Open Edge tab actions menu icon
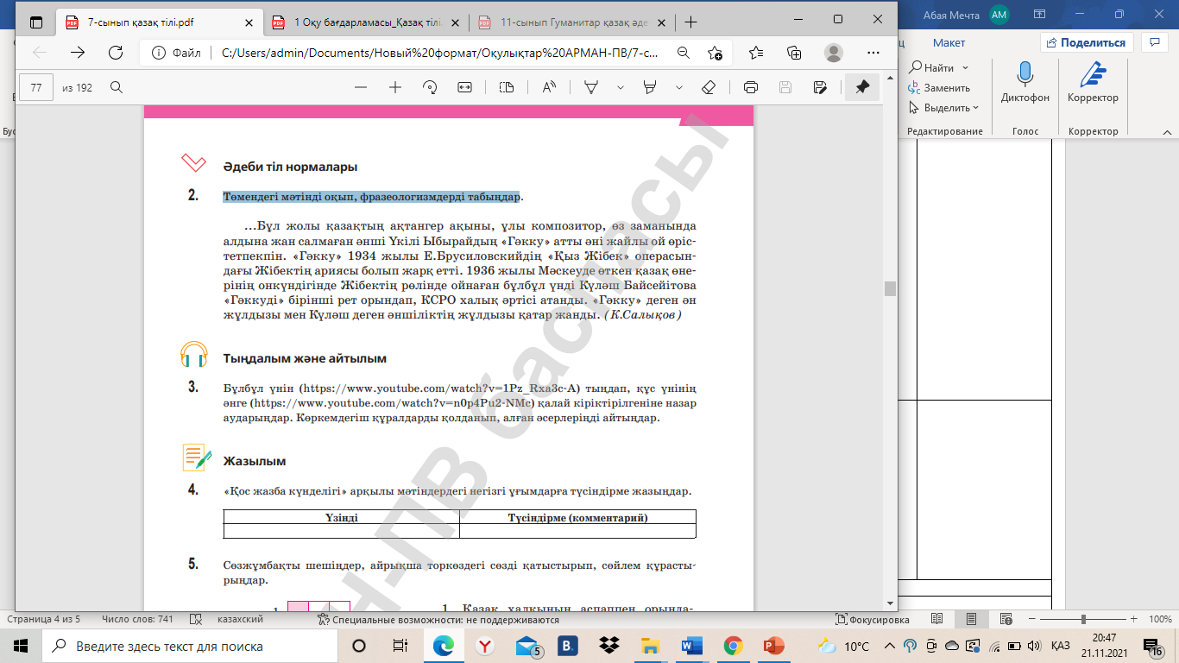Image resolution: width=1179 pixels, height=663 pixels. pyautogui.click(x=36, y=22)
